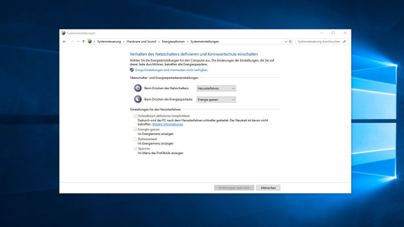Screen dimensions: 404x227
Task: Click the Systemsteuerung durchsuchen search field
Action: [x=319, y=41]
